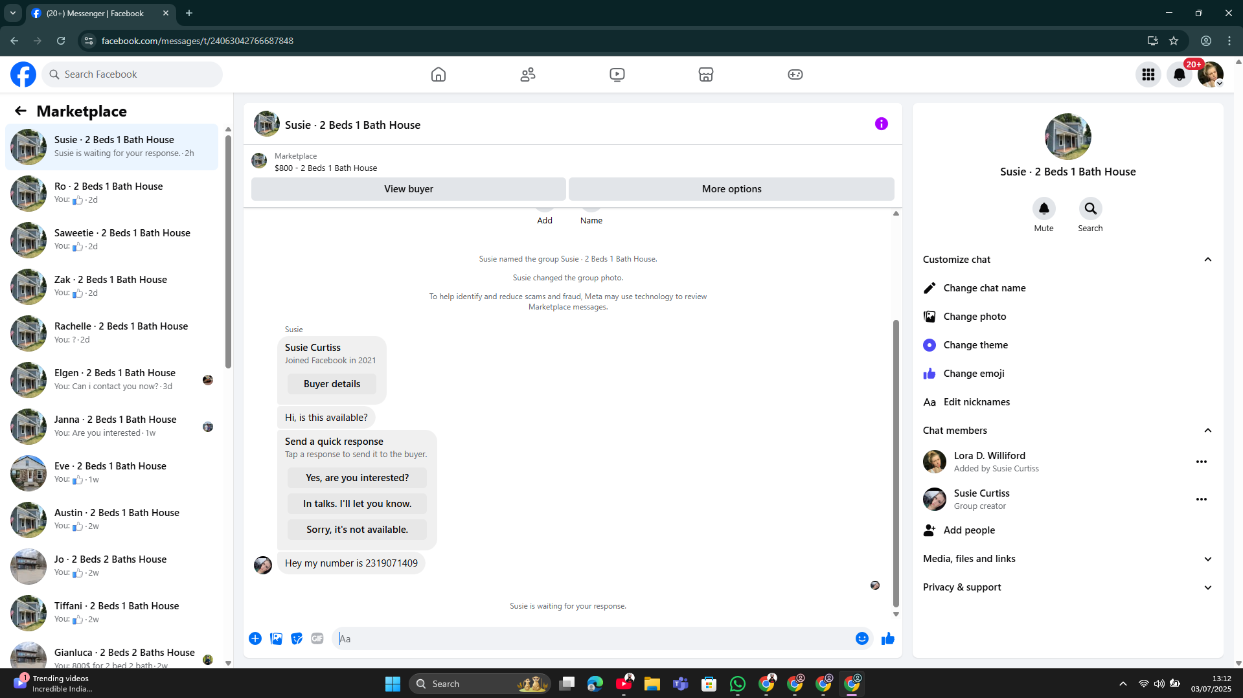This screenshot has height=698, width=1243.
Task: Open the Saweetie conversation
Action: tap(111, 240)
